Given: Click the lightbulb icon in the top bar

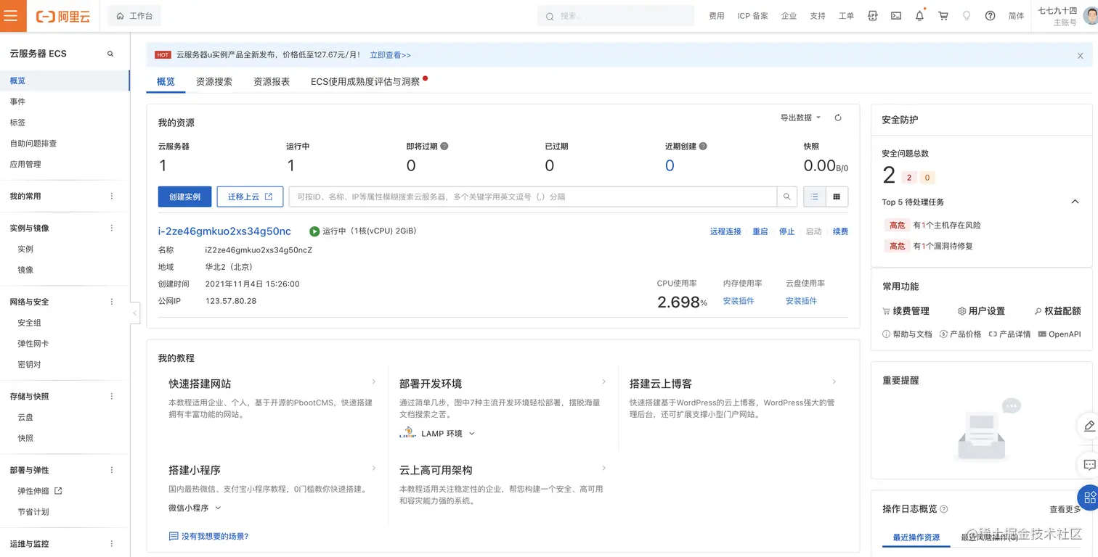Looking at the screenshot, I should click(x=967, y=16).
